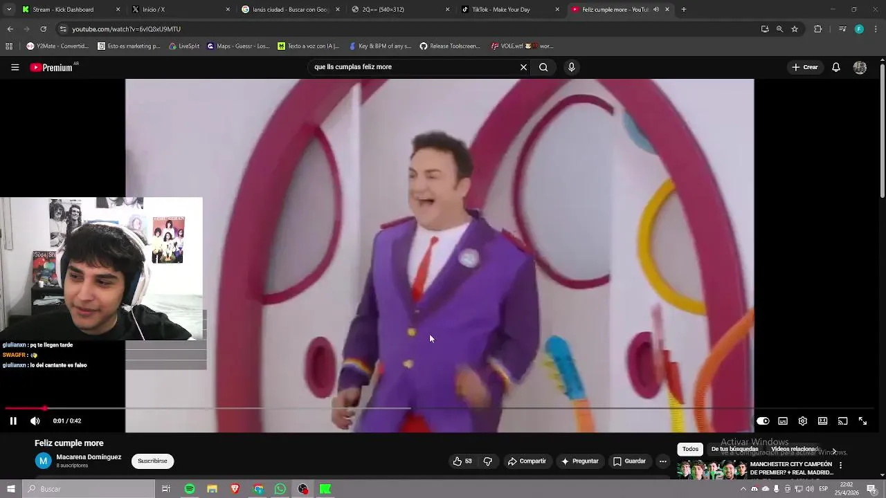
Task: Open the taskbar volume control
Action: point(809,489)
